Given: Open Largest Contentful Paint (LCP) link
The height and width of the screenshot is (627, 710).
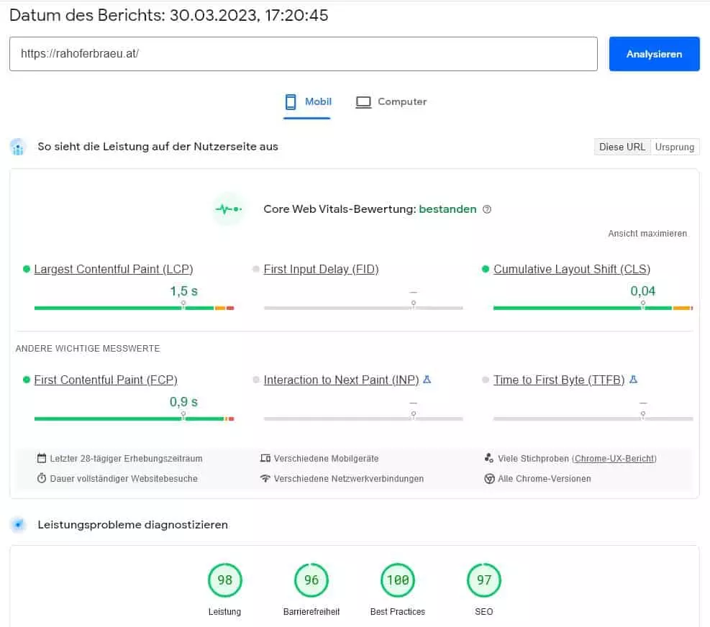Looking at the screenshot, I should coord(114,270).
